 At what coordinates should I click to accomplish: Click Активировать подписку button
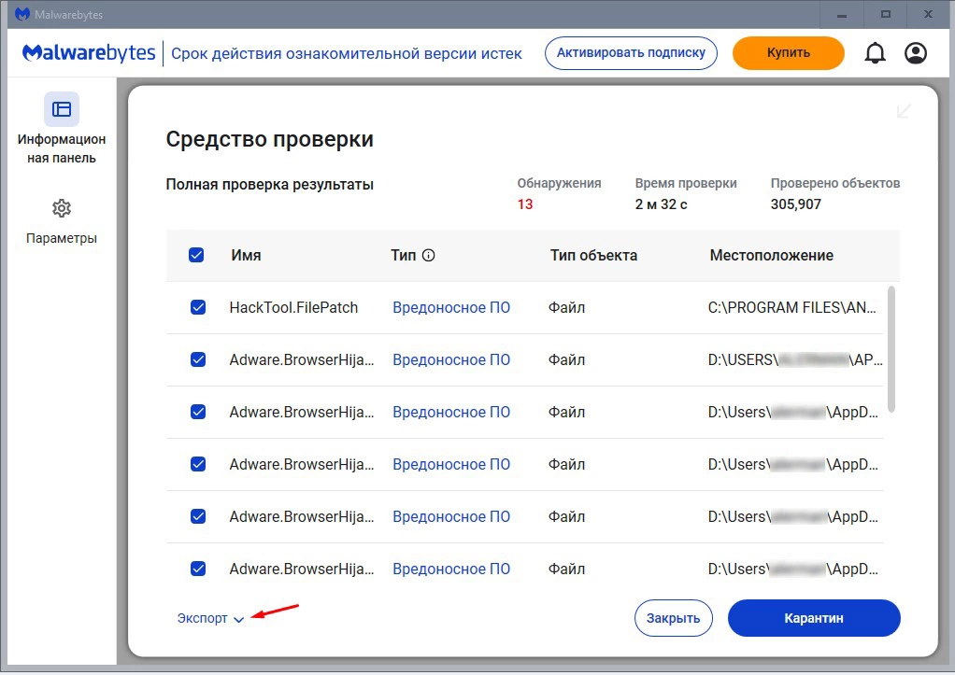pos(631,53)
